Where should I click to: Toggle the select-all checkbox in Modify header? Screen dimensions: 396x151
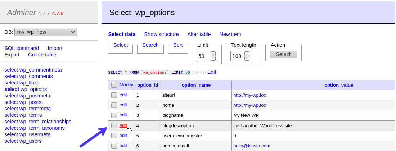click(x=114, y=85)
